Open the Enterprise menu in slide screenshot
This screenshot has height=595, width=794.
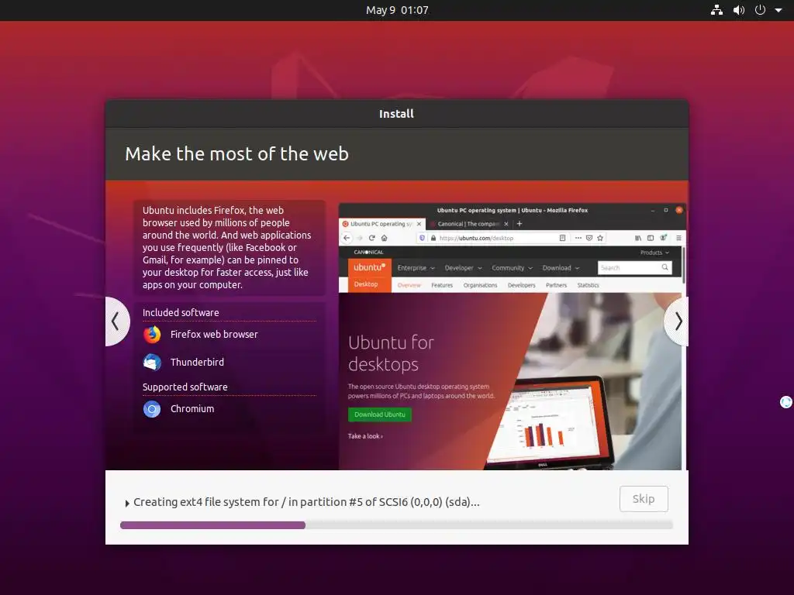pyautogui.click(x=416, y=268)
